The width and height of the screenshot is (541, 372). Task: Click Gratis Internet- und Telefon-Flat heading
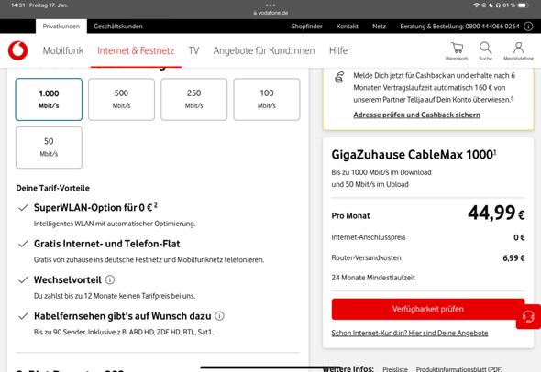pyautogui.click(x=107, y=244)
